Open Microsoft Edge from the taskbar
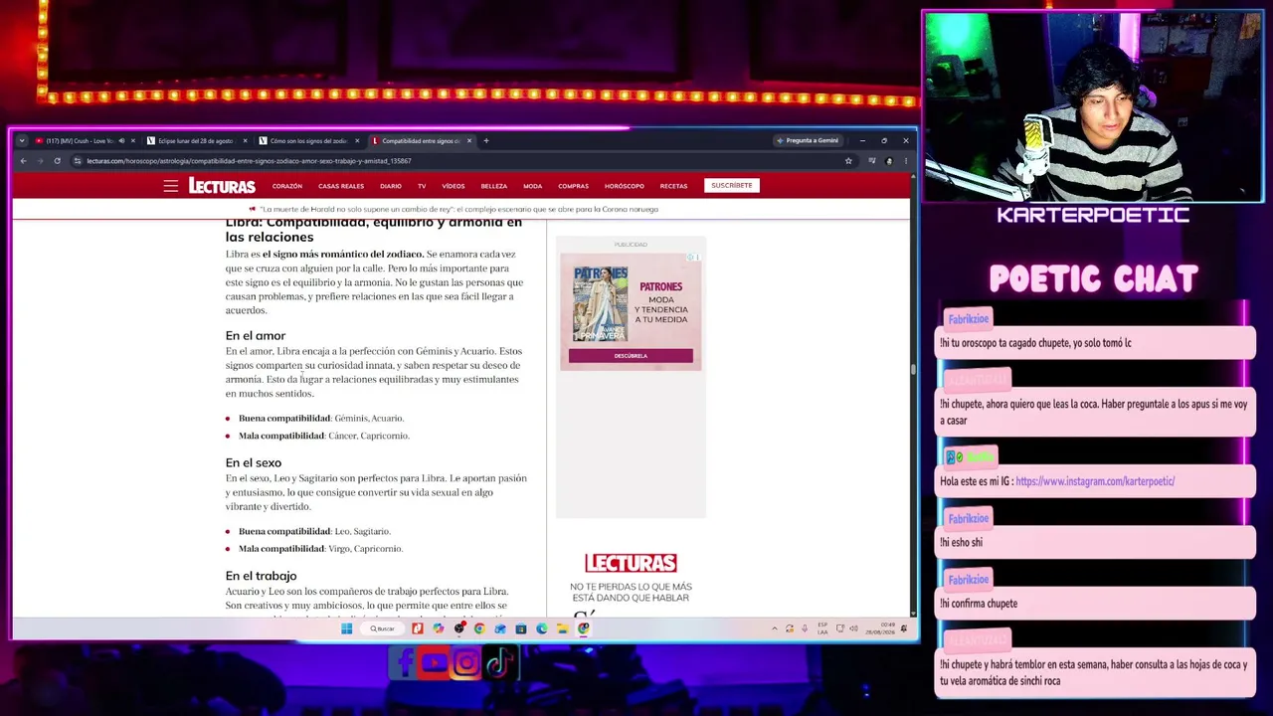The image size is (1273, 716). (x=541, y=628)
